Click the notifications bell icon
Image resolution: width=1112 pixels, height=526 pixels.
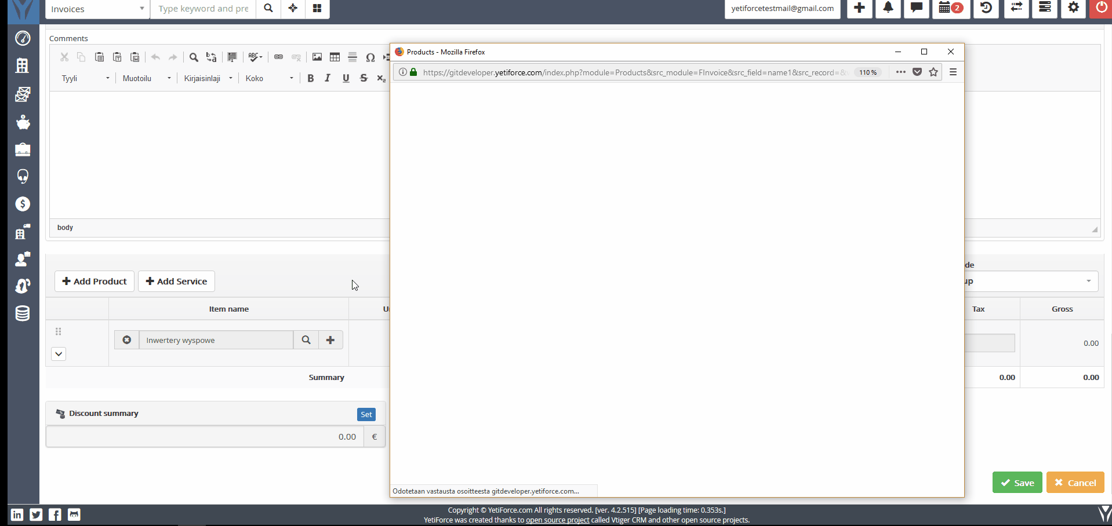888,9
